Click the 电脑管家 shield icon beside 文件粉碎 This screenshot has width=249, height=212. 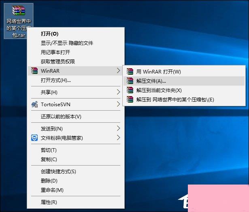(34, 138)
